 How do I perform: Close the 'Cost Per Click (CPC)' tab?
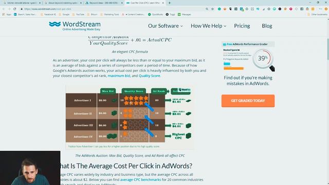tap(163, 3)
